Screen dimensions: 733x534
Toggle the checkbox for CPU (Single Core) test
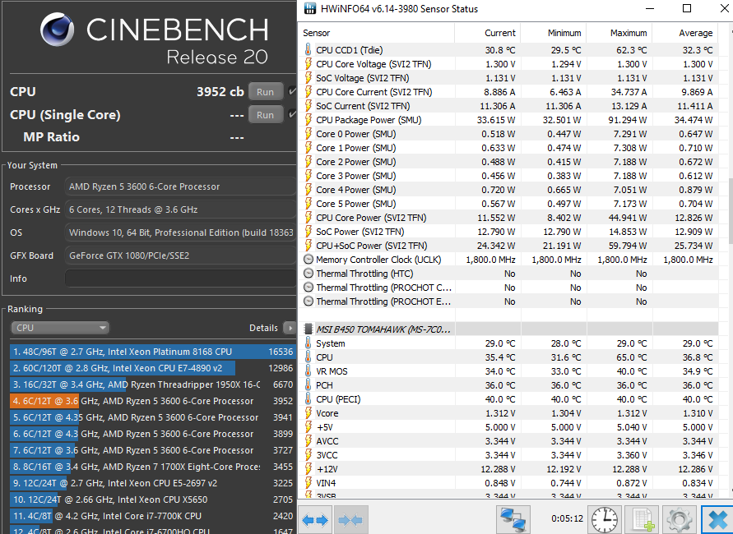pos(292,114)
